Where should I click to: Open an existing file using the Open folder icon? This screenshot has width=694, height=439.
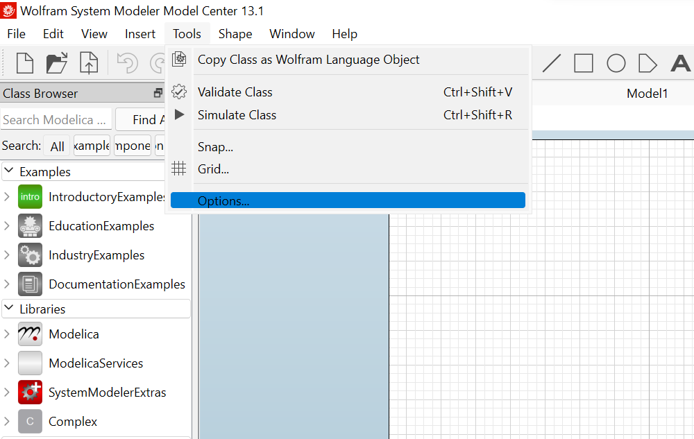tap(59, 63)
